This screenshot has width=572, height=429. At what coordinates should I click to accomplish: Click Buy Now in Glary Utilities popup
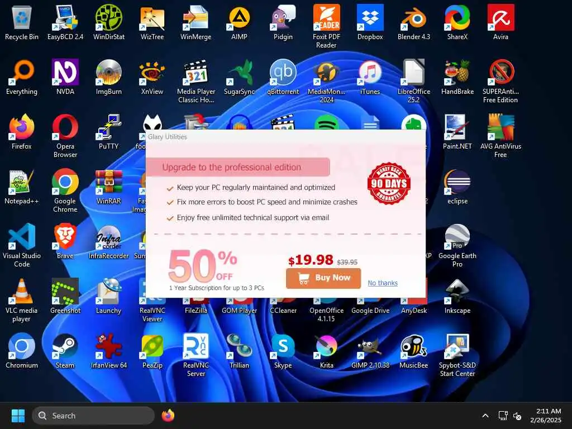click(323, 278)
